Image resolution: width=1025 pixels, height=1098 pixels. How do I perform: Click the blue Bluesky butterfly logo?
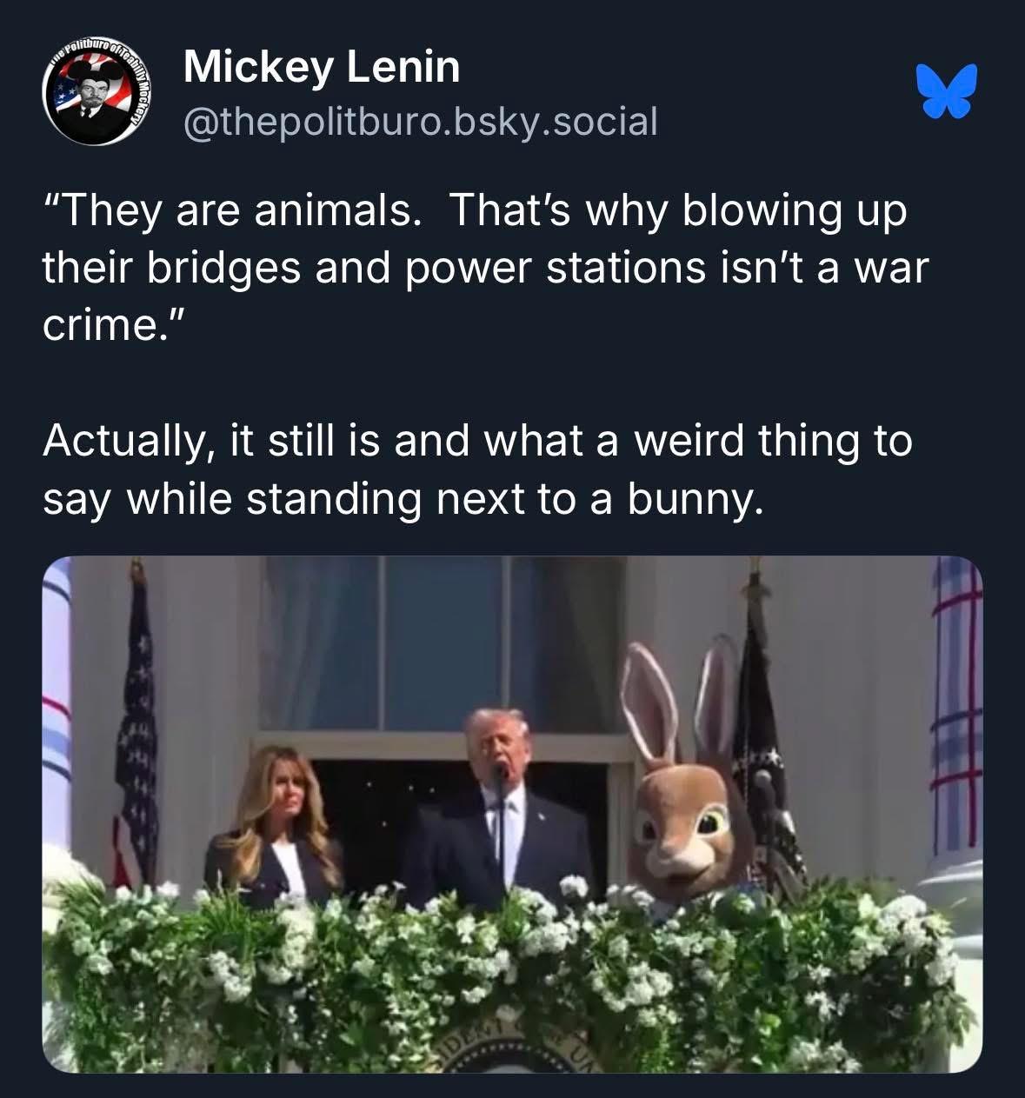945,91
